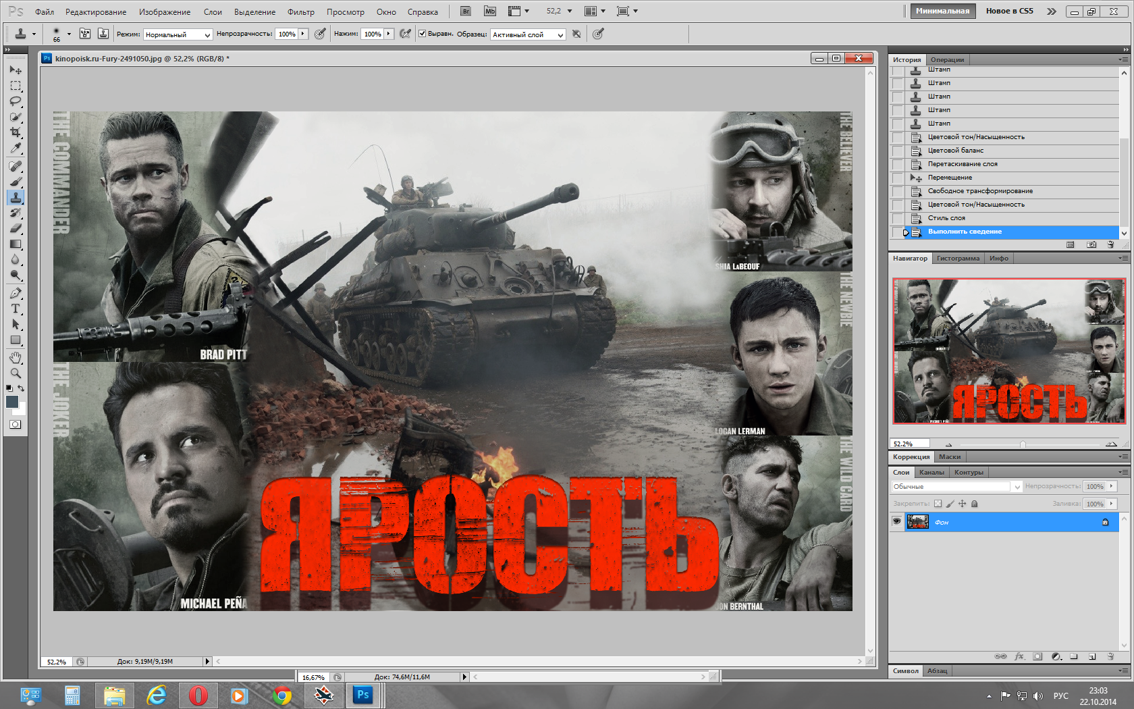
Task: Toggle the Выравн. aligned checkbox
Action: click(423, 34)
